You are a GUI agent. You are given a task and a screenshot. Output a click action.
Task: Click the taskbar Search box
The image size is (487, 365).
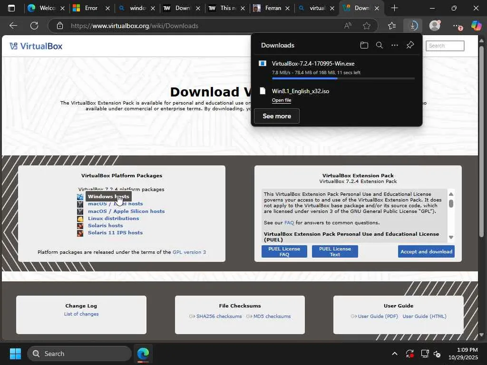(79, 354)
